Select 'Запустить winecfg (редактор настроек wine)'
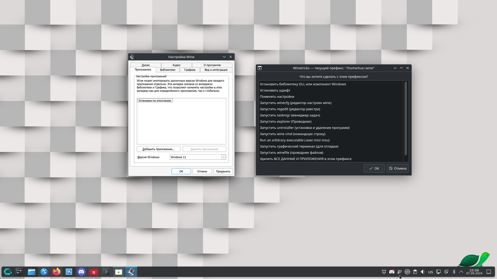This screenshot has width=497, height=279. pyautogui.click(x=331, y=103)
